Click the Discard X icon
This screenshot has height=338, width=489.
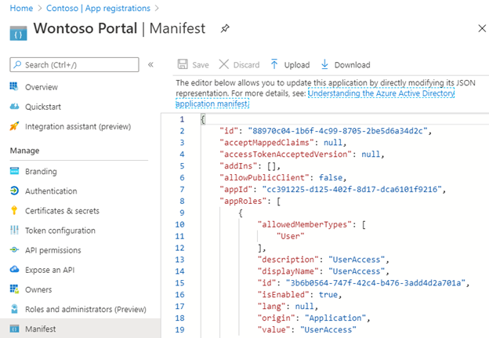coord(223,64)
